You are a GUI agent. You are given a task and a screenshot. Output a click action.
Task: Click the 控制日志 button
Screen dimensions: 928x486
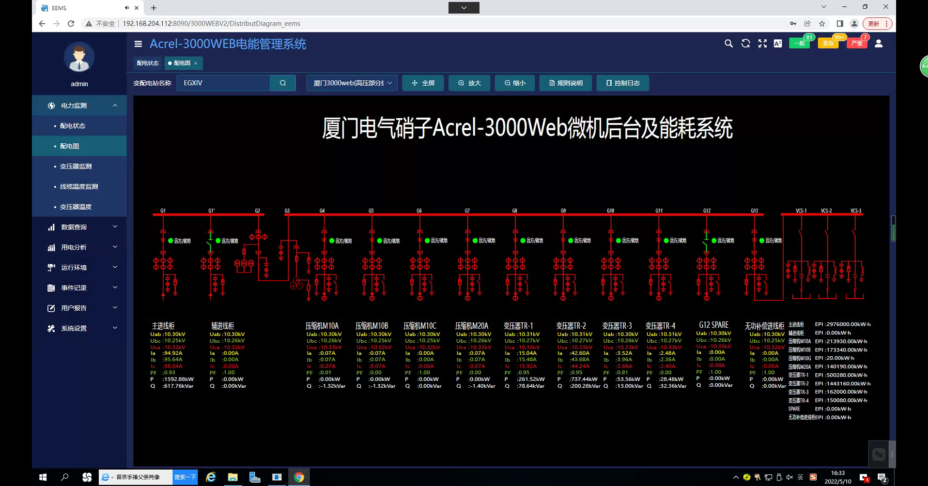[622, 83]
